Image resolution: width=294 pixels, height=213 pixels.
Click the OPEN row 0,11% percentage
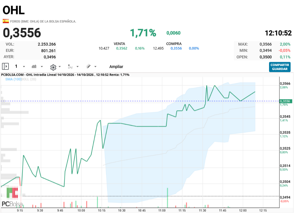click(285, 57)
